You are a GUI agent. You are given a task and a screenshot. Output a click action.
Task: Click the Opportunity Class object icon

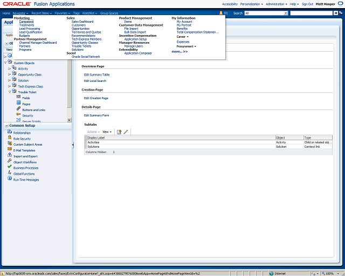tap(15, 73)
